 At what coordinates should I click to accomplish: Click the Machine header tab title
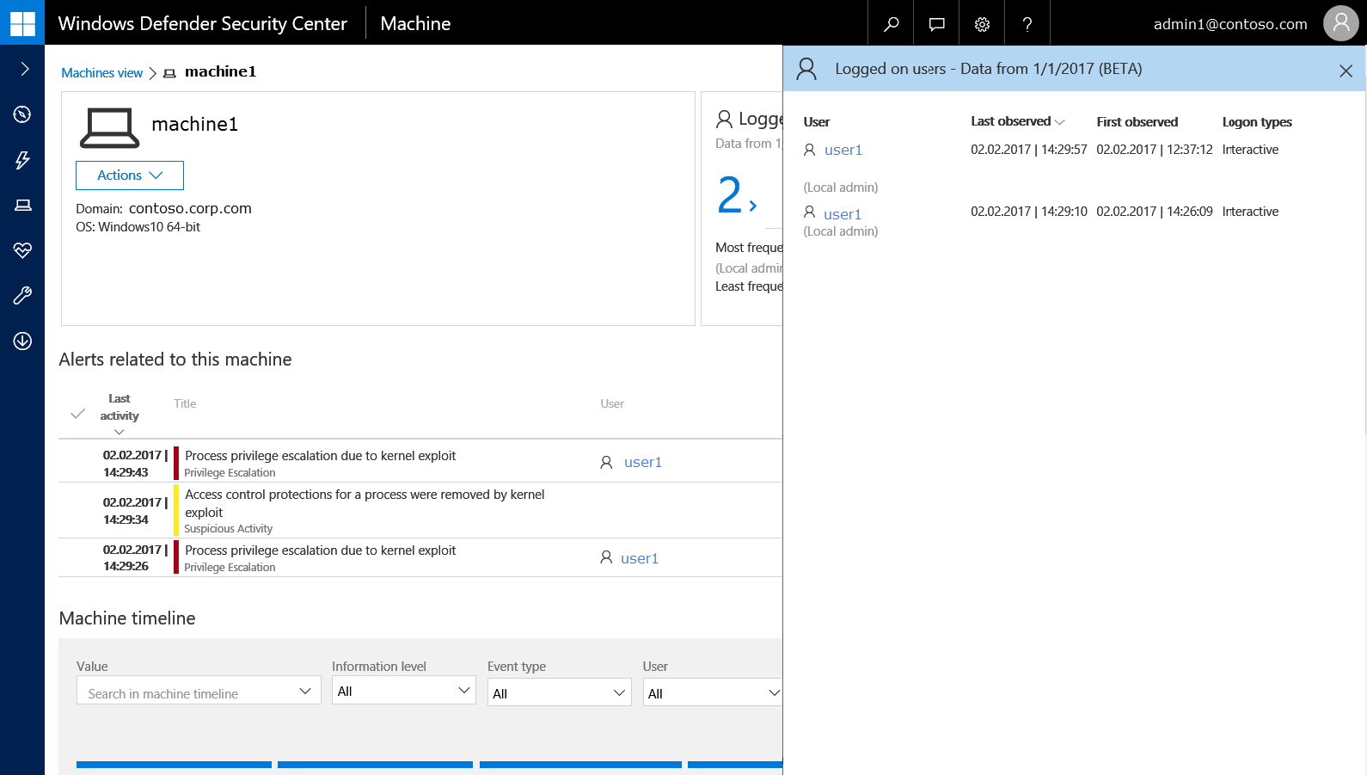click(415, 23)
